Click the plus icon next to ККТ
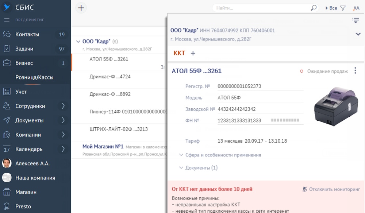 click(x=193, y=53)
